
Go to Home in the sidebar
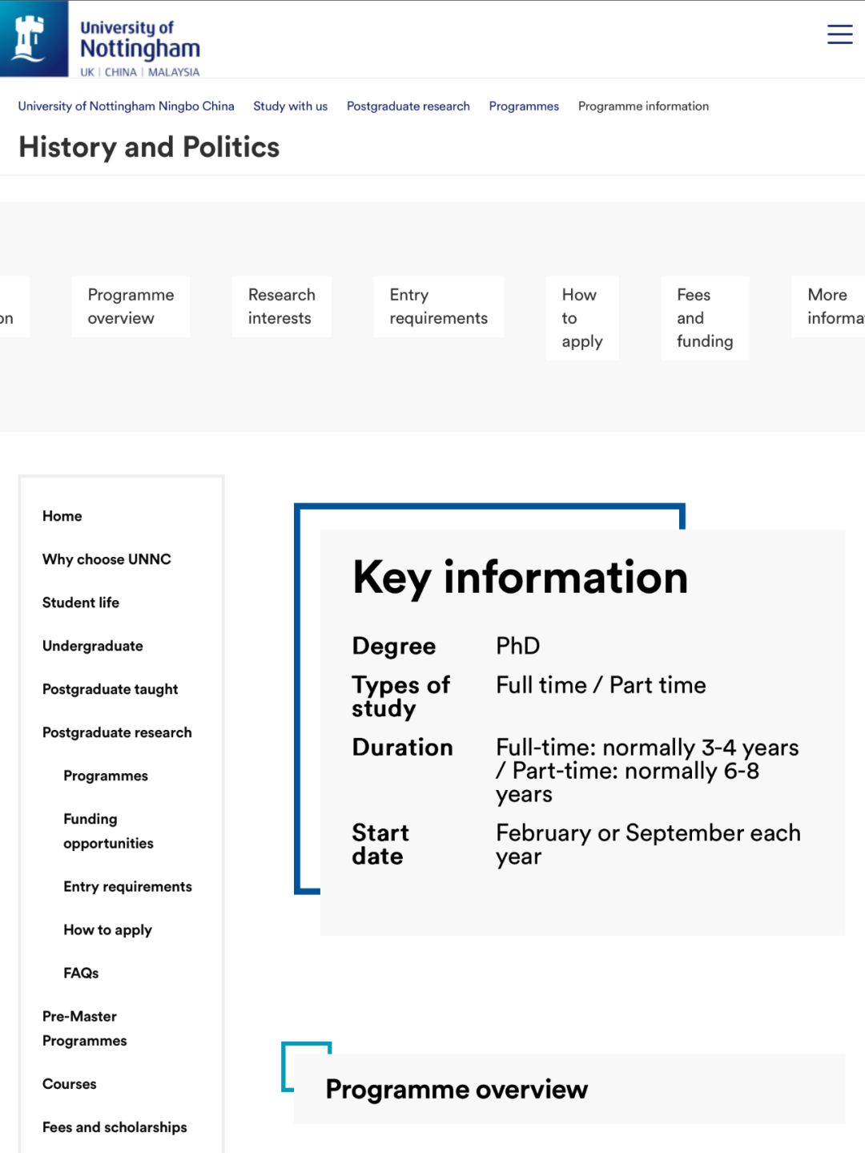click(62, 516)
